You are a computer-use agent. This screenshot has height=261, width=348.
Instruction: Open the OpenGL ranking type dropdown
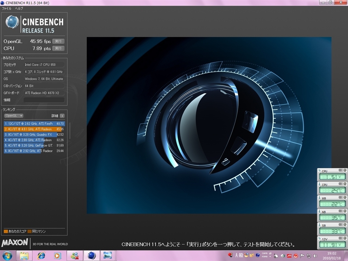click(14, 116)
